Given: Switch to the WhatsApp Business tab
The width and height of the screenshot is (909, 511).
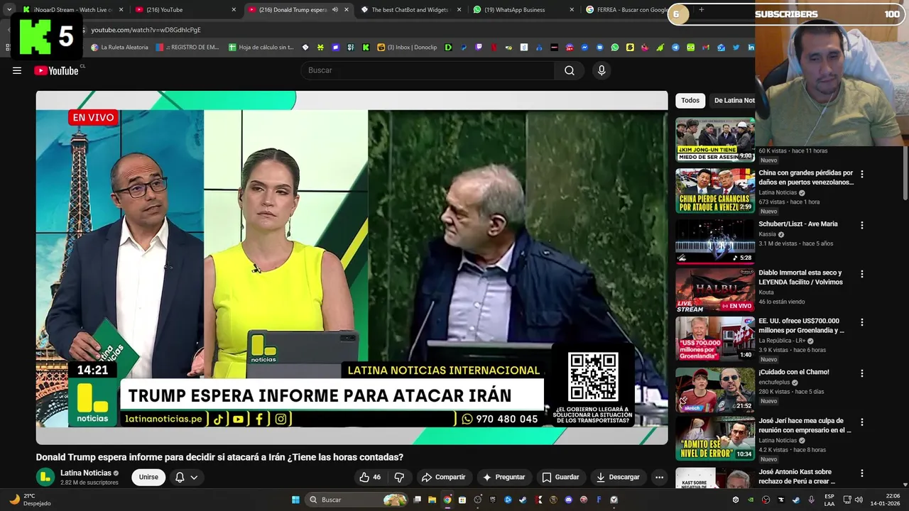Looking at the screenshot, I should click(x=524, y=10).
